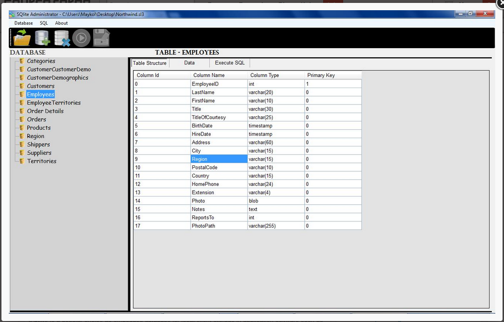504x322 pixels.
Task: Click the Save toolbar icon
Action: 101,37
